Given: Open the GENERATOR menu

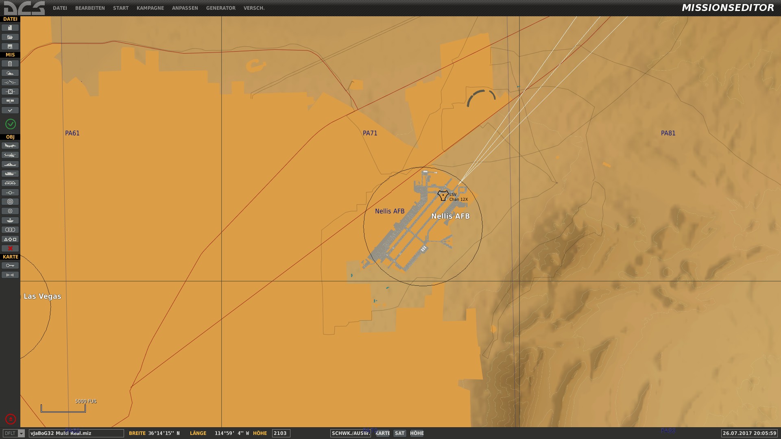Looking at the screenshot, I should click(x=220, y=8).
